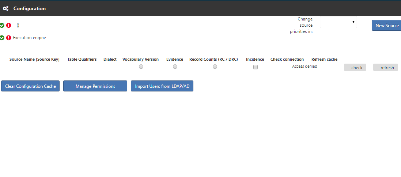Viewport: 401px width, 177px height.
Task: Click Import Users from LDAP/AD
Action: tap(162, 86)
